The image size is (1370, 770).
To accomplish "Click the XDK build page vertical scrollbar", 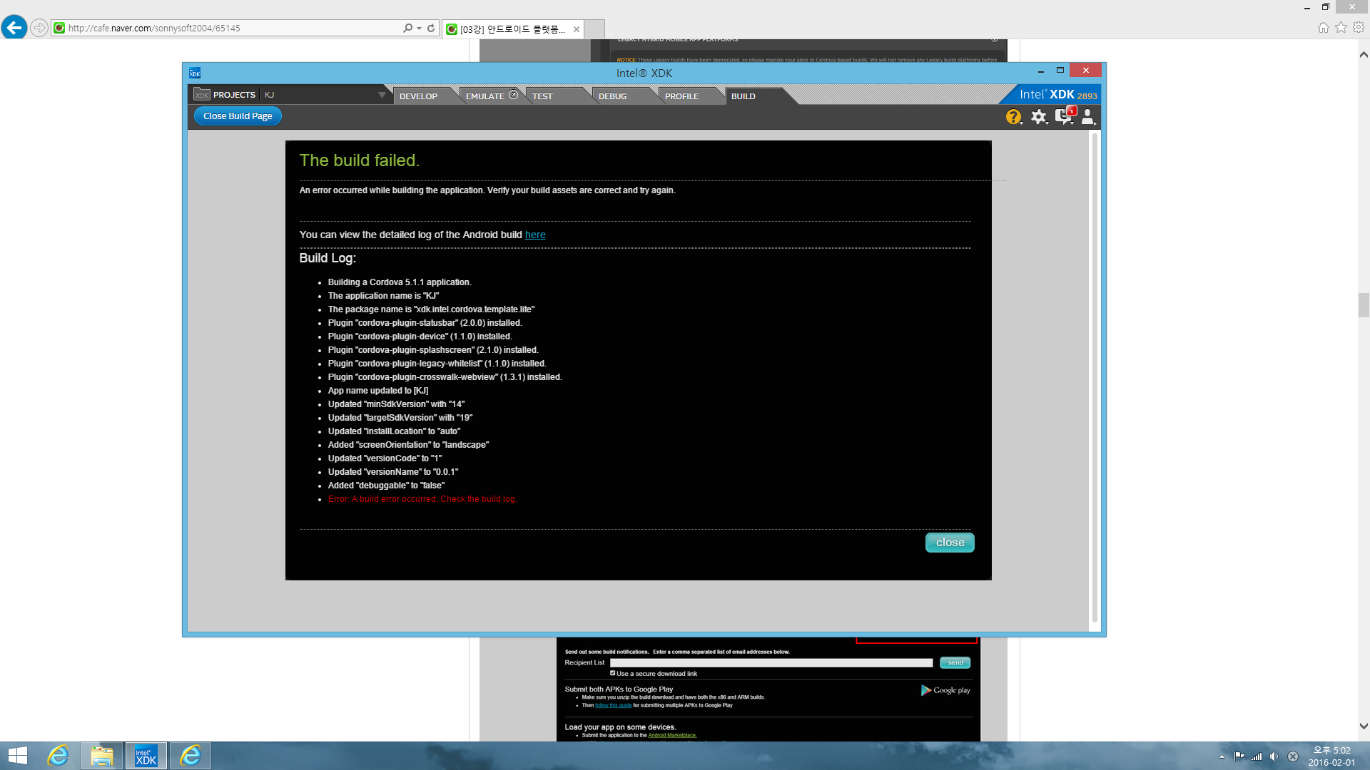I will (1094, 378).
